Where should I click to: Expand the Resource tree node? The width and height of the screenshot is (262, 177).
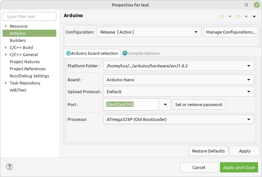pyautogui.click(x=6, y=26)
